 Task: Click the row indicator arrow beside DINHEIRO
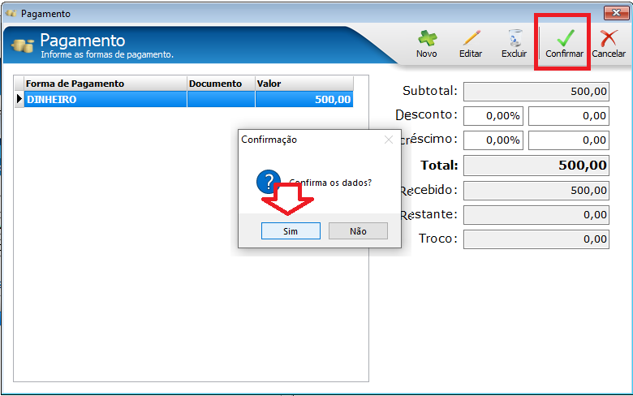pyautogui.click(x=19, y=99)
